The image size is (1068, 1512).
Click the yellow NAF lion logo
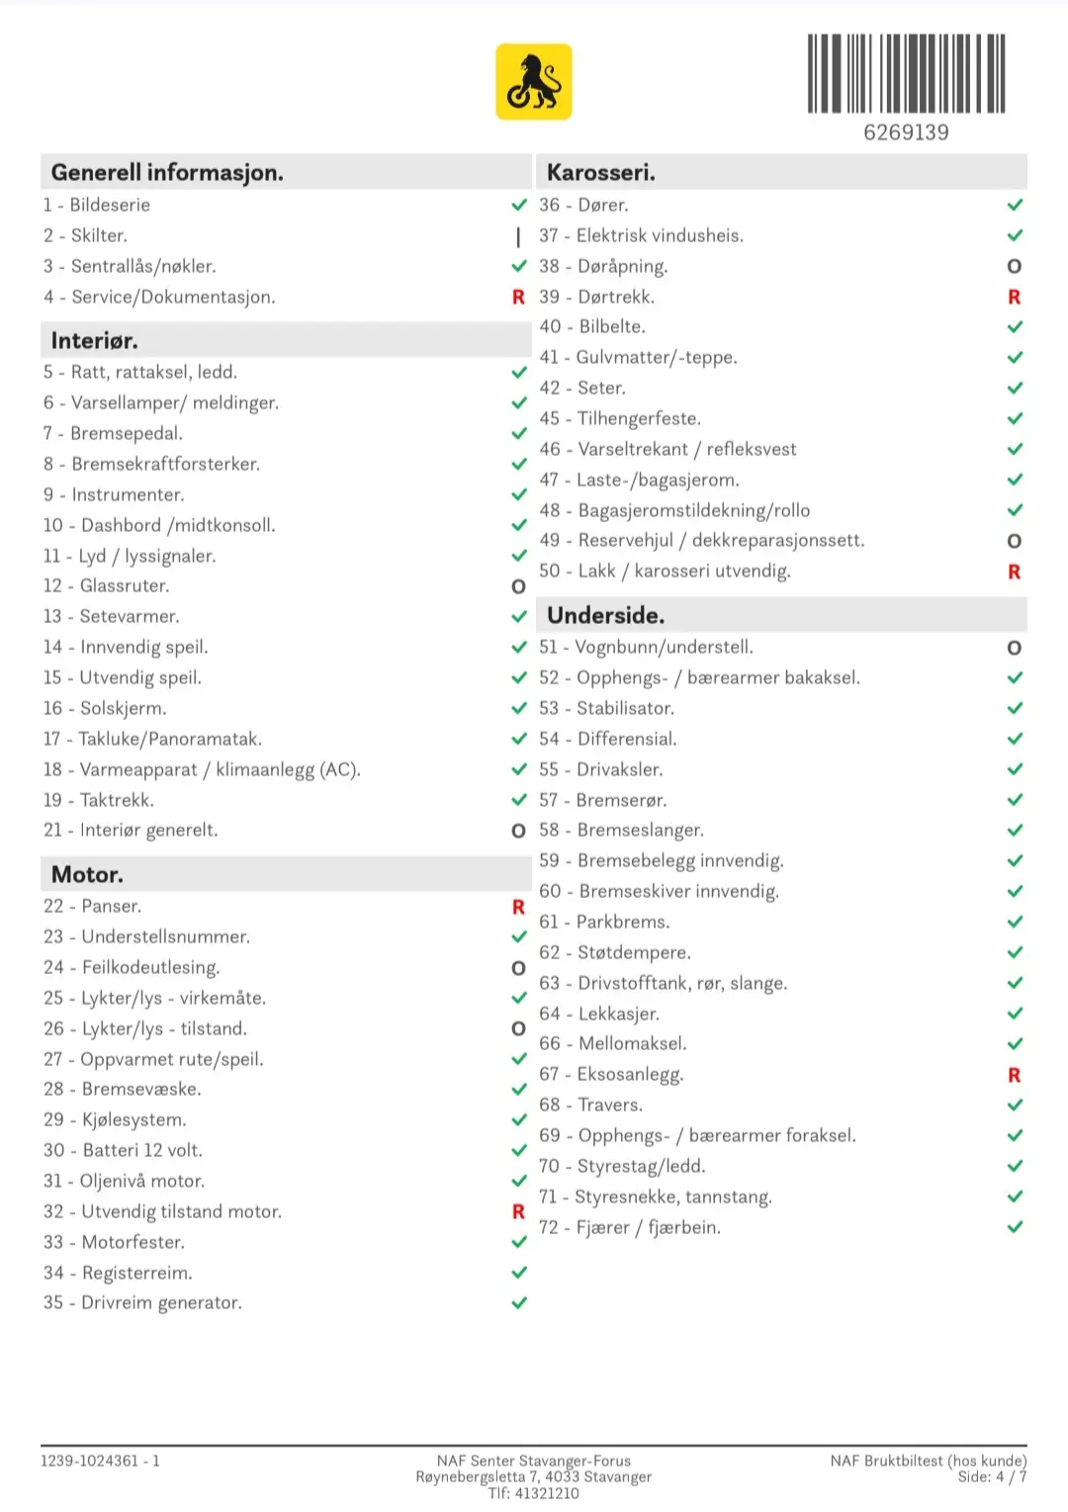point(534,82)
